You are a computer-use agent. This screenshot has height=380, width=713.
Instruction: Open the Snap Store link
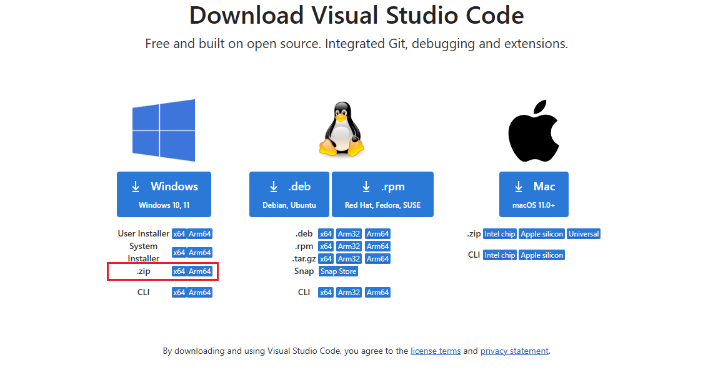(x=338, y=271)
